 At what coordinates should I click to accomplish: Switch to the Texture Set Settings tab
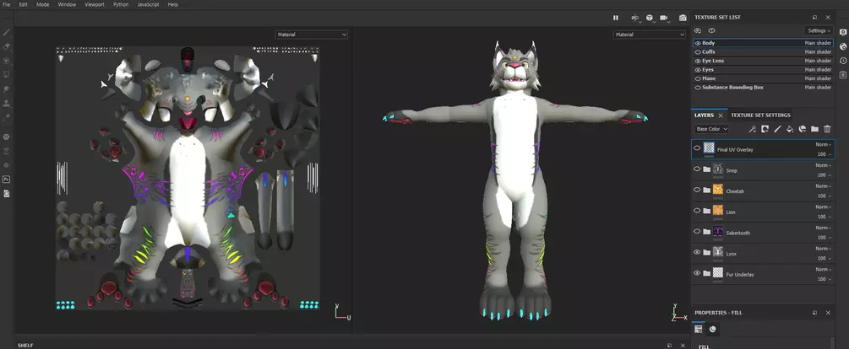(760, 115)
